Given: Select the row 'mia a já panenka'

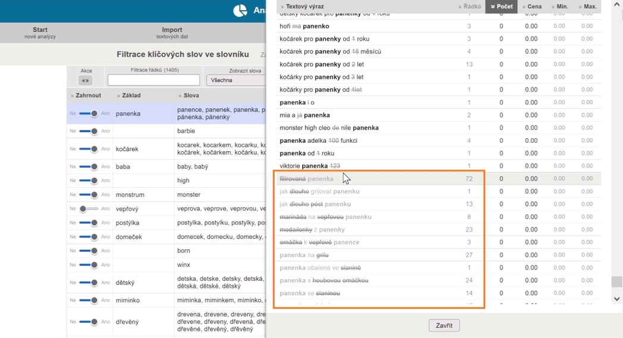Looking at the screenshot, I should (439, 115).
